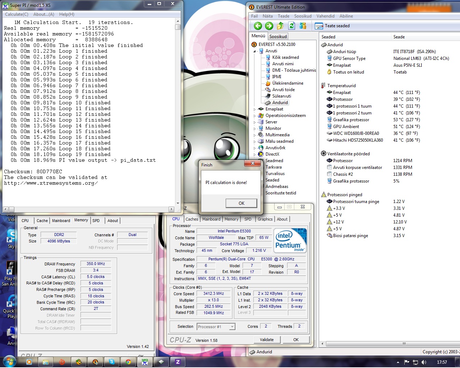460x368 pixels.
Task: Open Skype from the taskbar
Action: click(112, 362)
